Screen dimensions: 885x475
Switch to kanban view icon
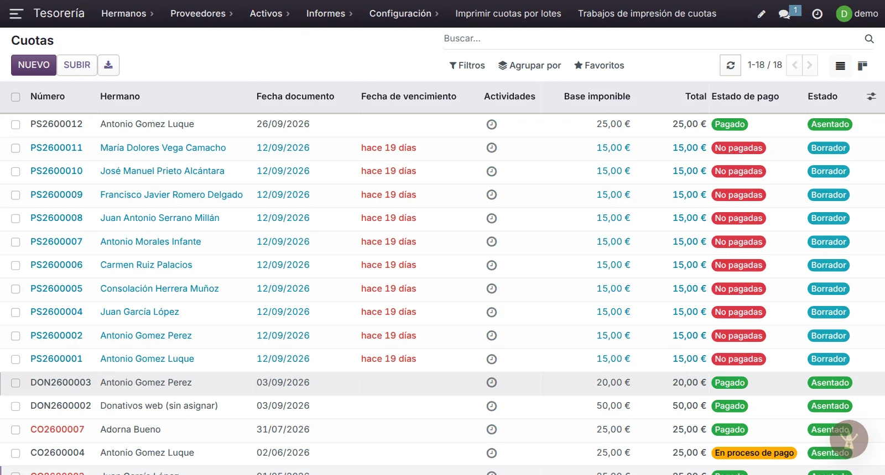(x=862, y=66)
